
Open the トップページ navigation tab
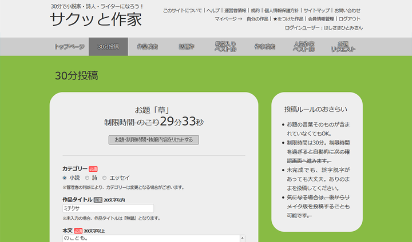coord(69,47)
